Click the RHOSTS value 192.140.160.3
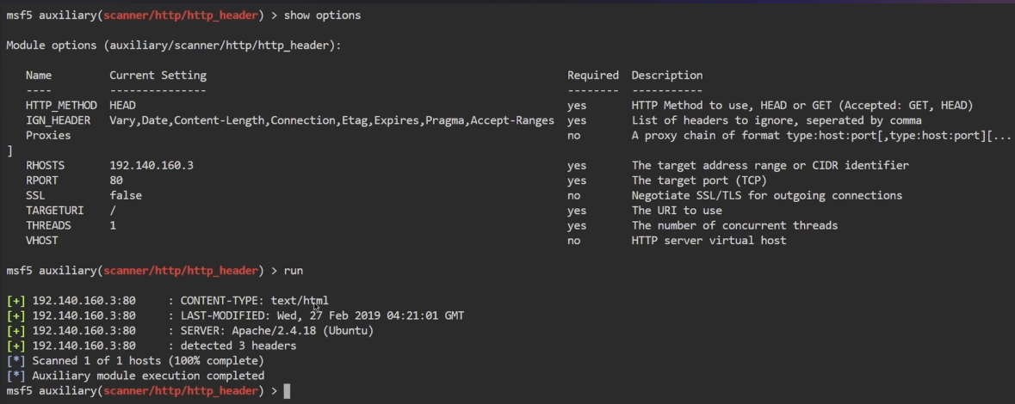 point(152,166)
